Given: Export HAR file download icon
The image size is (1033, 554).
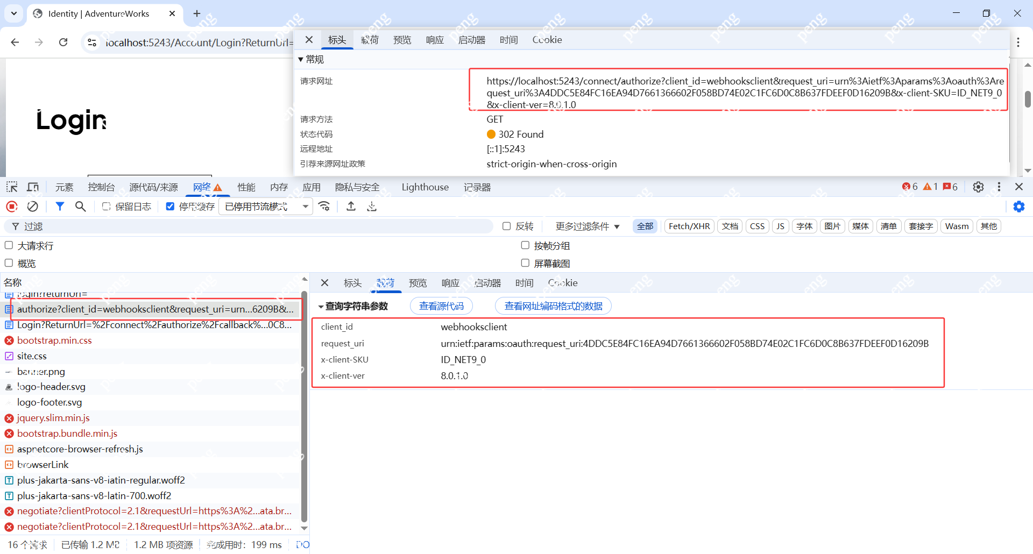Looking at the screenshot, I should (372, 207).
